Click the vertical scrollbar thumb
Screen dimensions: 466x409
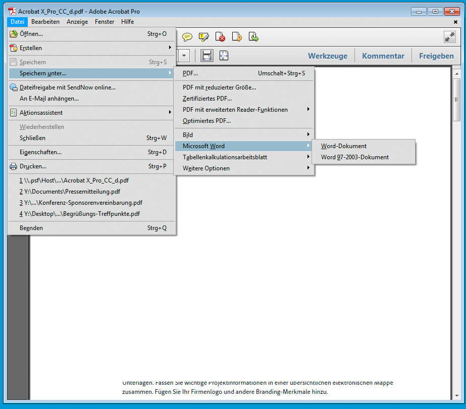click(x=456, y=100)
